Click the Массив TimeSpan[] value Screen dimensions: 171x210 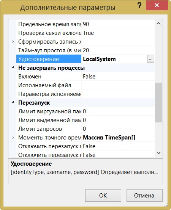coord(109,138)
